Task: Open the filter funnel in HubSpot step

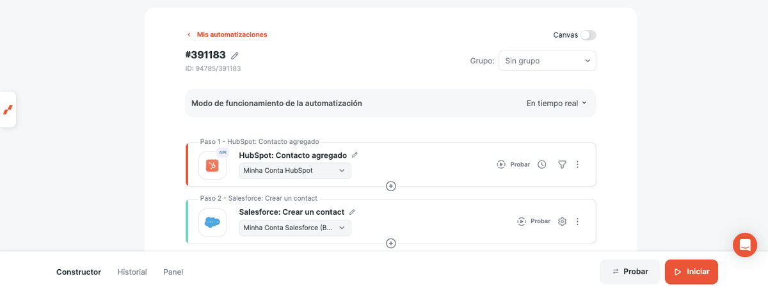Action: click(562, 164)
